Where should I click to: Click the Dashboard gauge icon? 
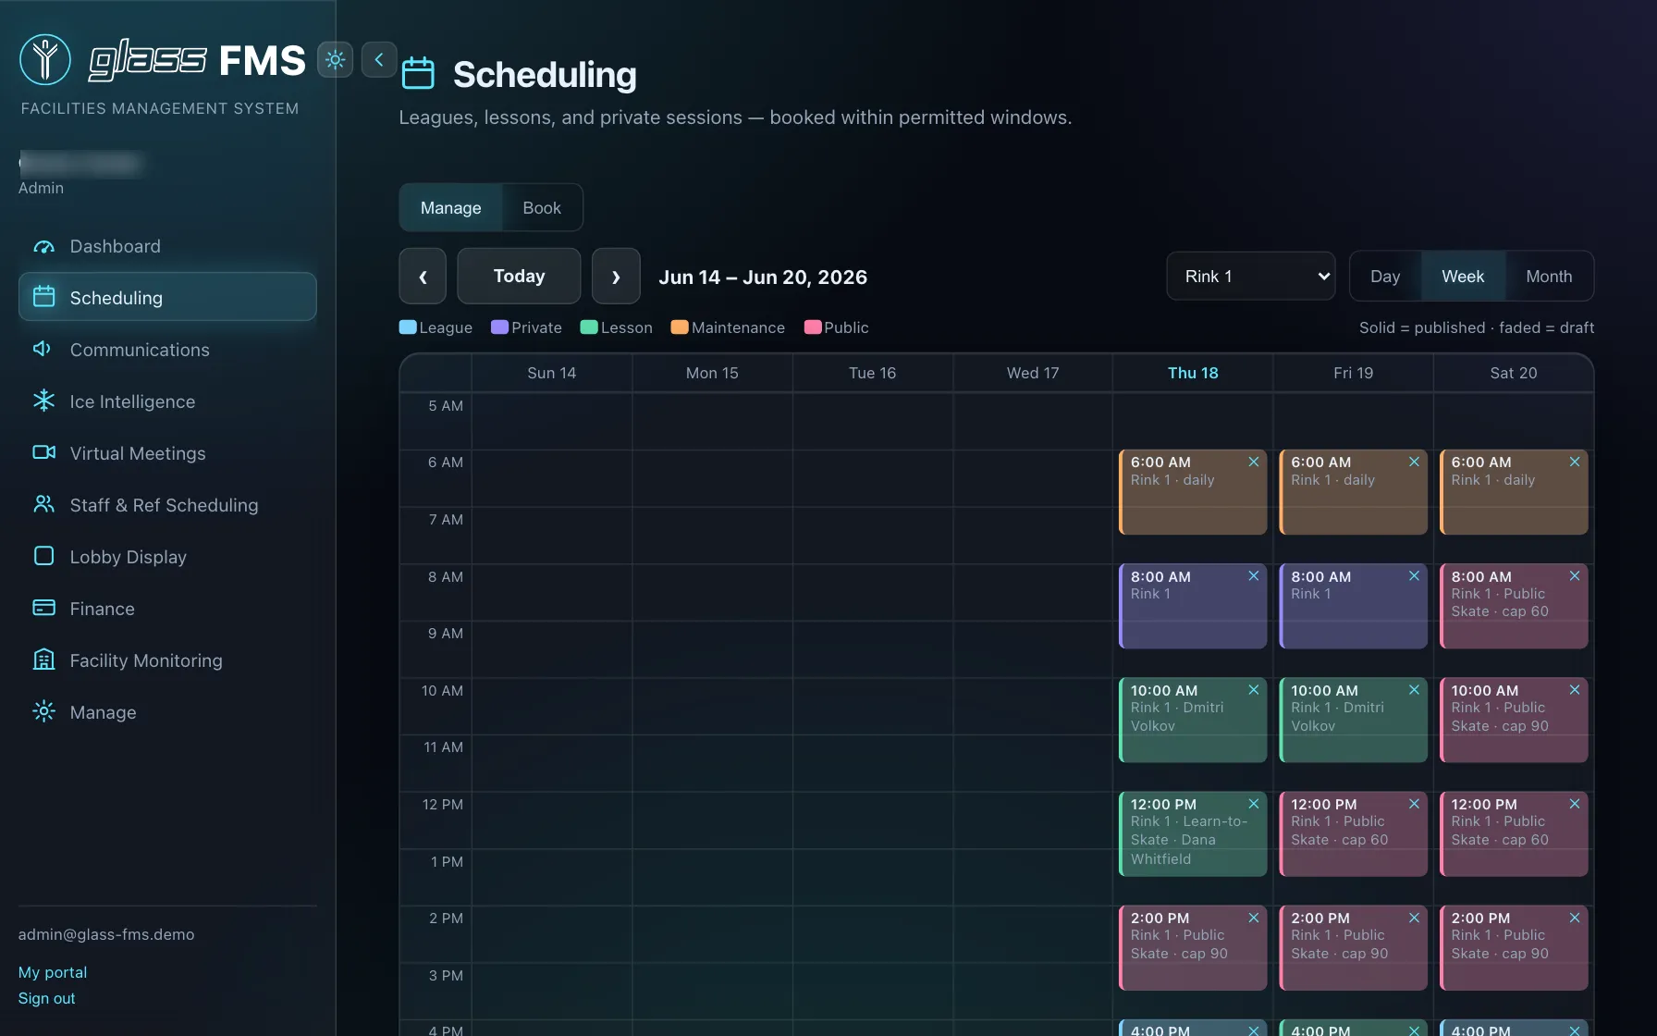tap(43, 246)
